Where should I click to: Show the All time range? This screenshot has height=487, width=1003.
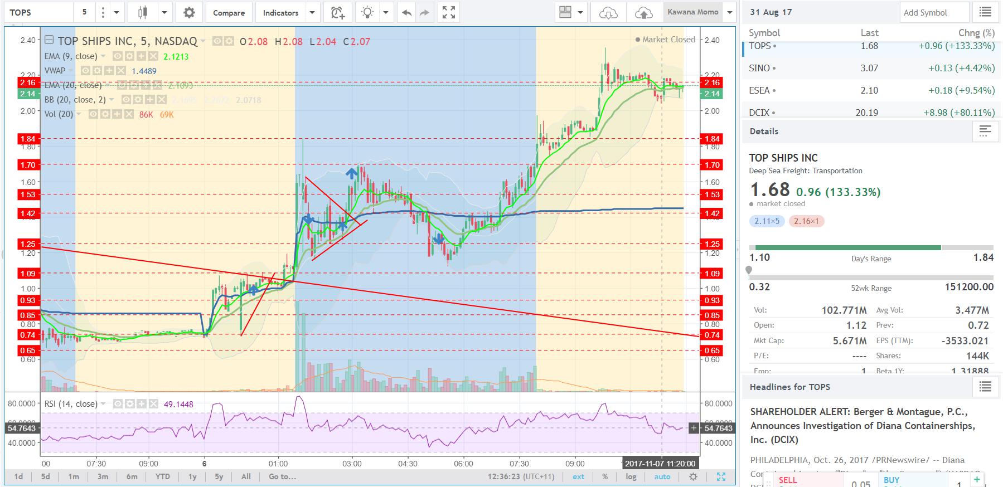(x=246, y=476)
